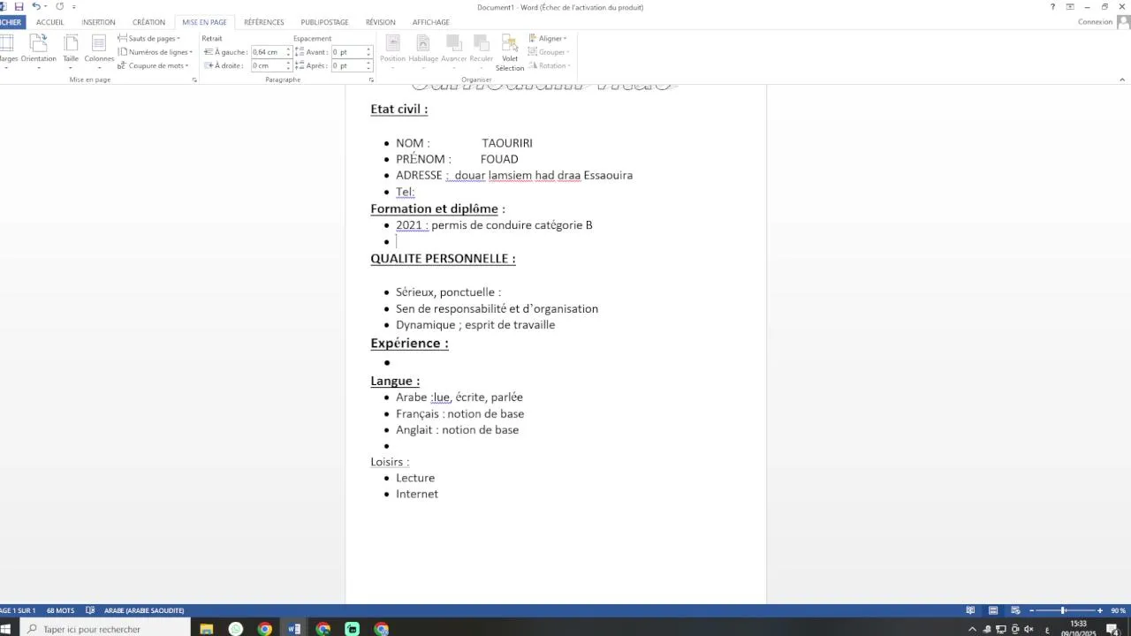Open Orientation page options
This screenshot has width=1131, height=636.
click(x=38, y=50)
